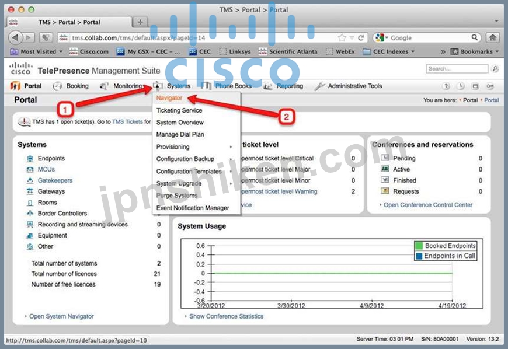The width and height of the screenshot is (508, 349).
Task: Show hidden bookmarks with the chevron overflow
Action: [x=443, y=52]
